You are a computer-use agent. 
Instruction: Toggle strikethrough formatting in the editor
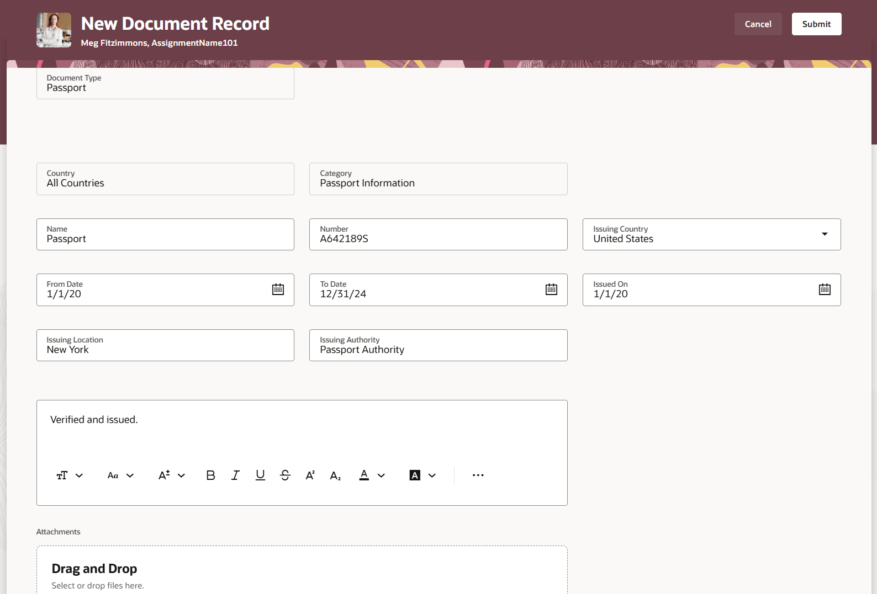[285, 475]
